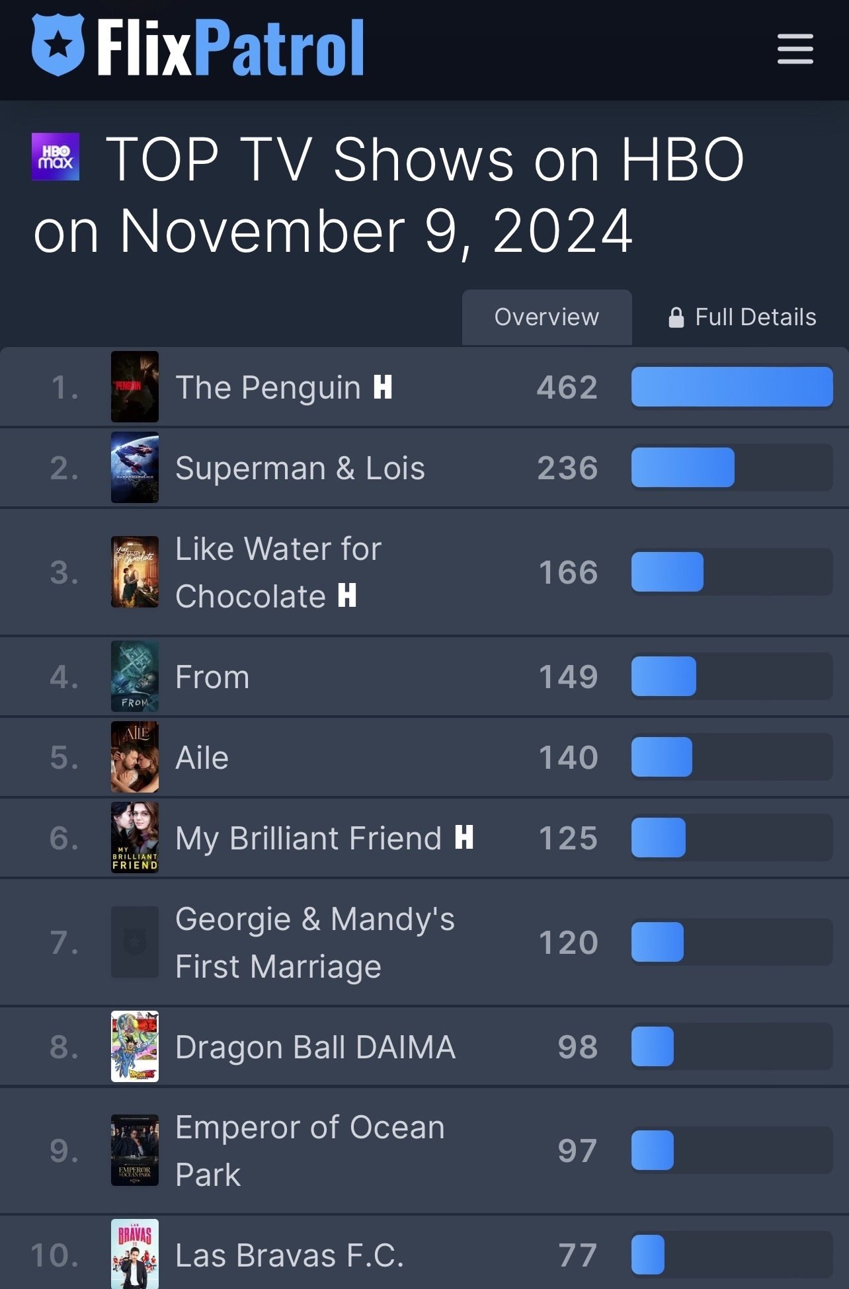Image resolution: width=849 pixels, height=1289 pixels.
Task: Click the Aile poster thumbnail
Action: pyautogui.click(x=135, y=757)
